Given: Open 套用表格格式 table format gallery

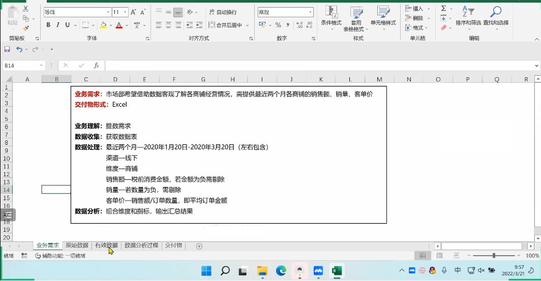Looking at the screenshot, I should click(356, 19).
